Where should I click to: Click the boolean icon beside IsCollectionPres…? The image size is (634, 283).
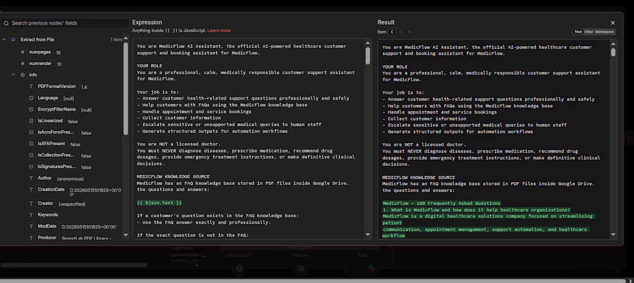pyautogui.click(x=31, y=155)
